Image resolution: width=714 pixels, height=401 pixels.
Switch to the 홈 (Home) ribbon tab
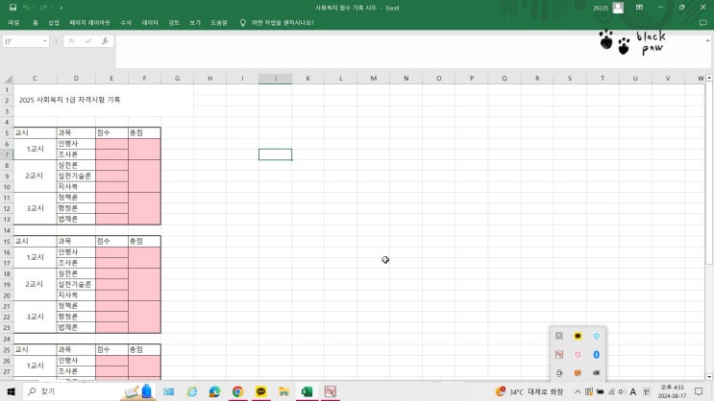[x=35, y=22]
